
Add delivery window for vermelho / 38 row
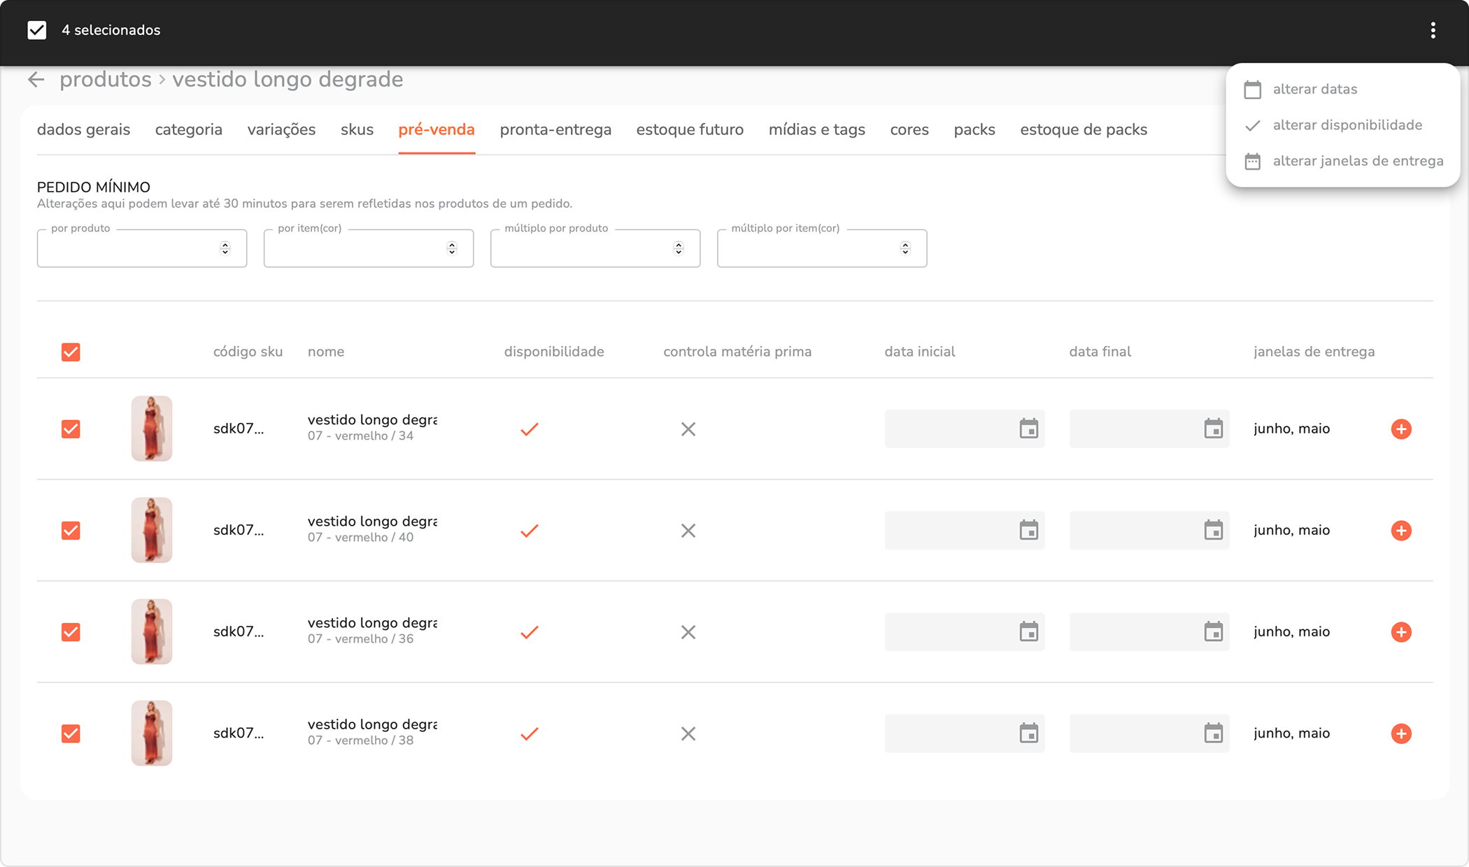1400,733
